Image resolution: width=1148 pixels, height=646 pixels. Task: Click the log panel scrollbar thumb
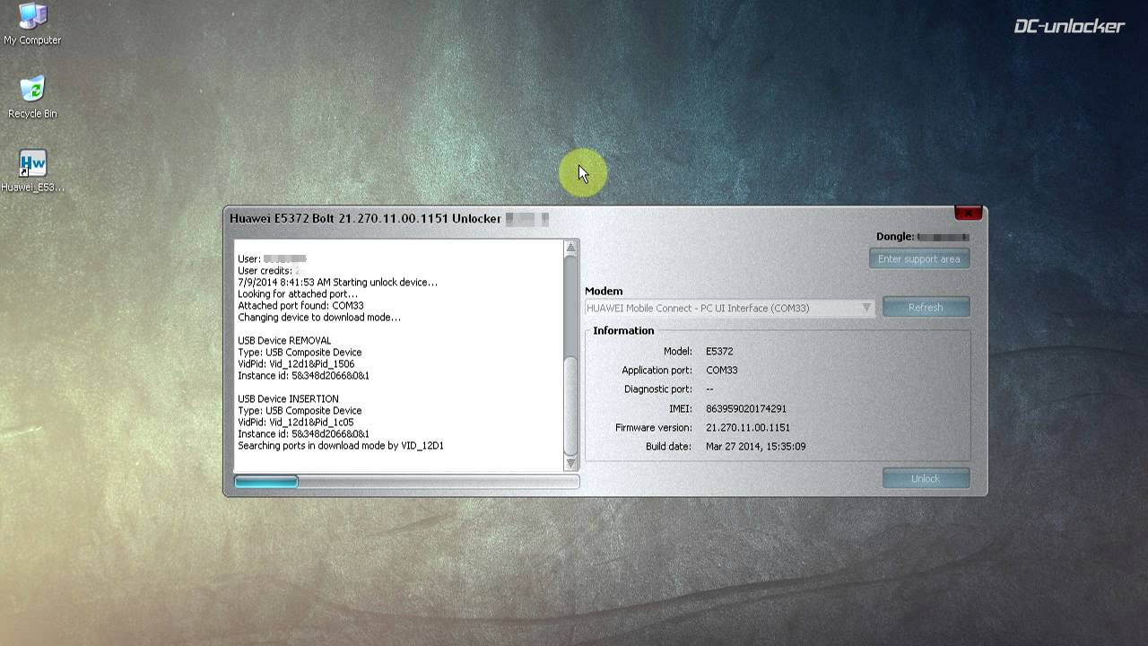(x=570, y=406)
